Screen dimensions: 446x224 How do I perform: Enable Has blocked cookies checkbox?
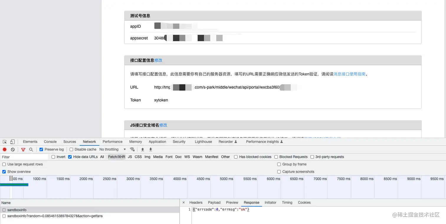[x=236, y=157]
